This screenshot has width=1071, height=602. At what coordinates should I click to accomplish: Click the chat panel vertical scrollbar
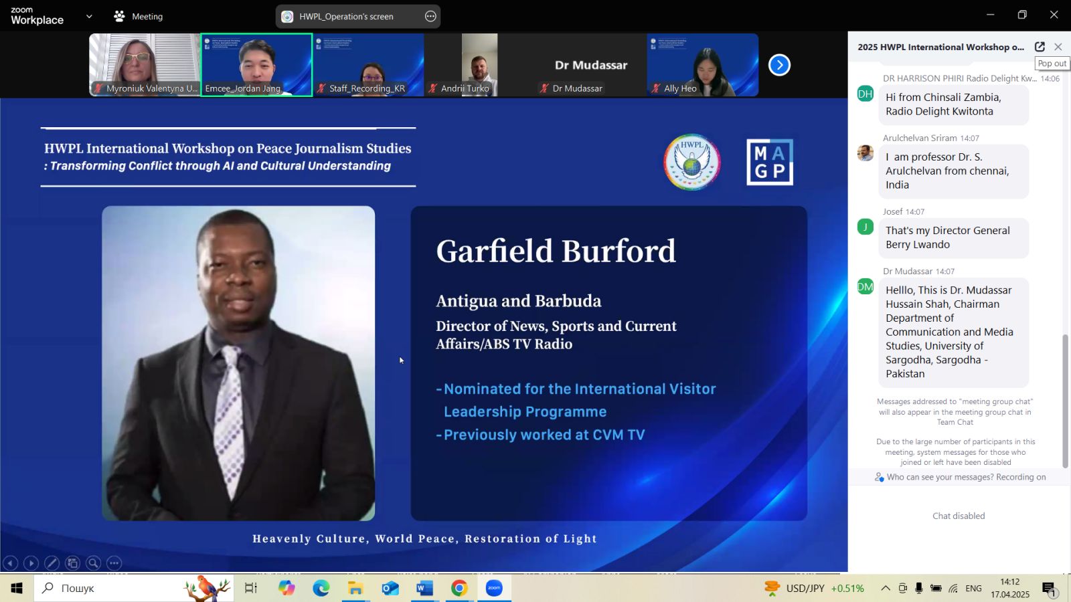click(1065, 401)
